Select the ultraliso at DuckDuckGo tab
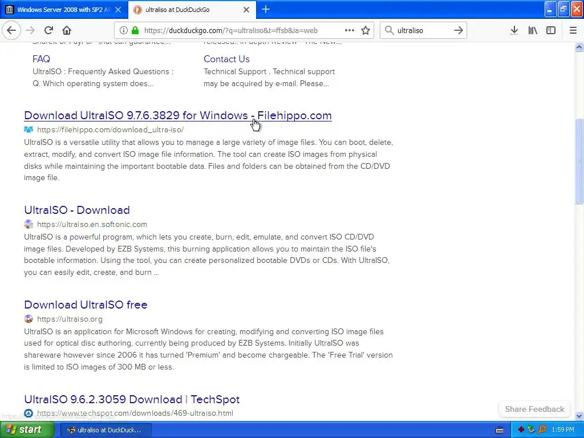Screen dimensions: 584x438 pos(192,10)
